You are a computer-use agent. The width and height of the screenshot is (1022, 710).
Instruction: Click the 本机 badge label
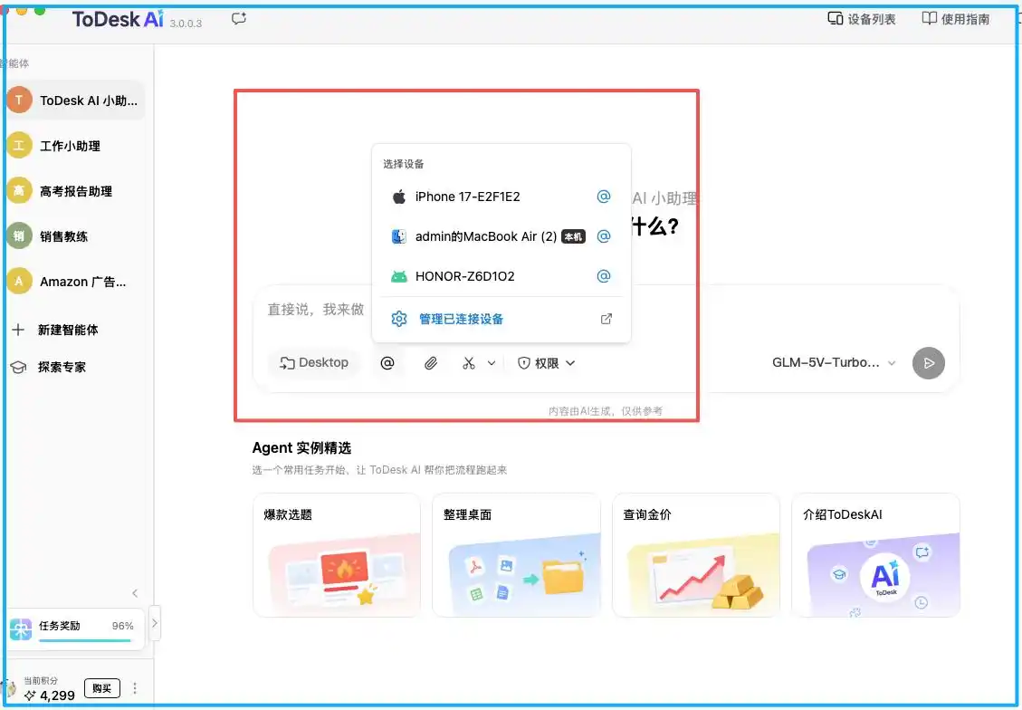(x=574, y=236)
